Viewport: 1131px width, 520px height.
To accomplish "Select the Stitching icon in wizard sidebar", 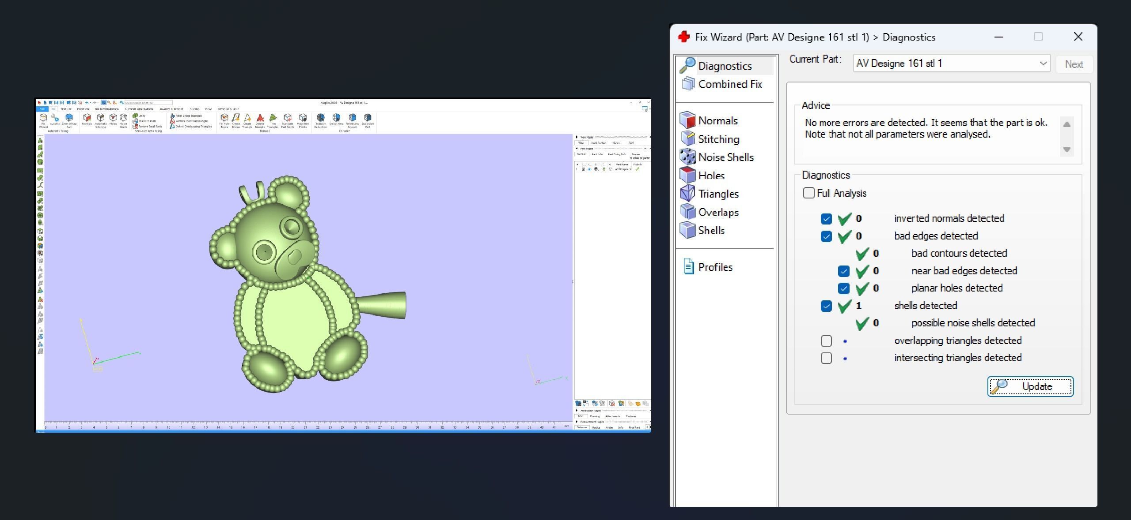I will [688, 138].
